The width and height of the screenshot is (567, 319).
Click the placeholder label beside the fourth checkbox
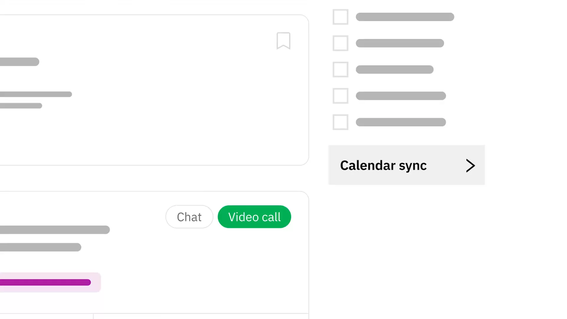coord(400,96)
